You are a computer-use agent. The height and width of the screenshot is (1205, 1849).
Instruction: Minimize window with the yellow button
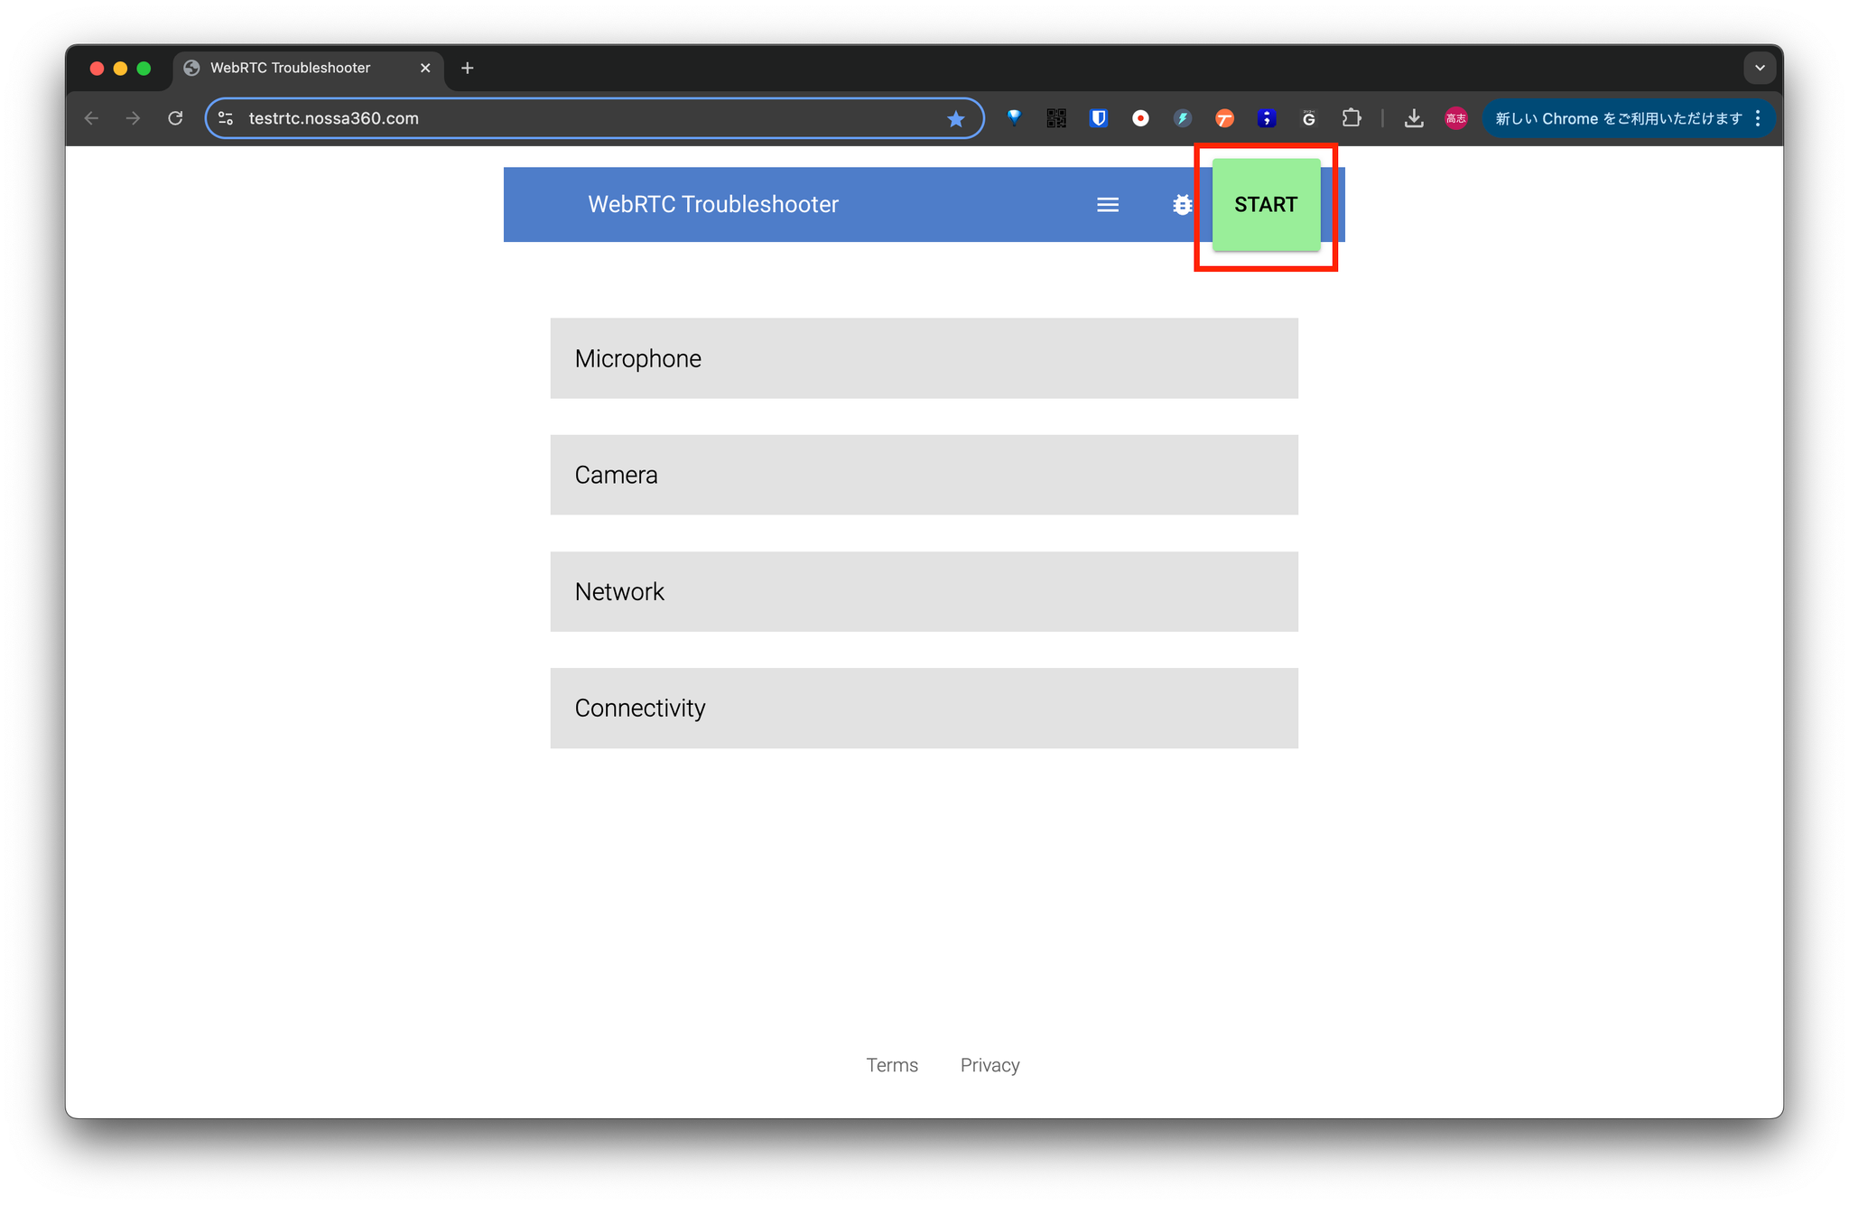[120, 68]
